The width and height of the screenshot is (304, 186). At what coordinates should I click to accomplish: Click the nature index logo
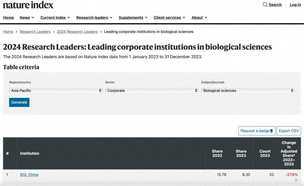click(x=28, y=5)
